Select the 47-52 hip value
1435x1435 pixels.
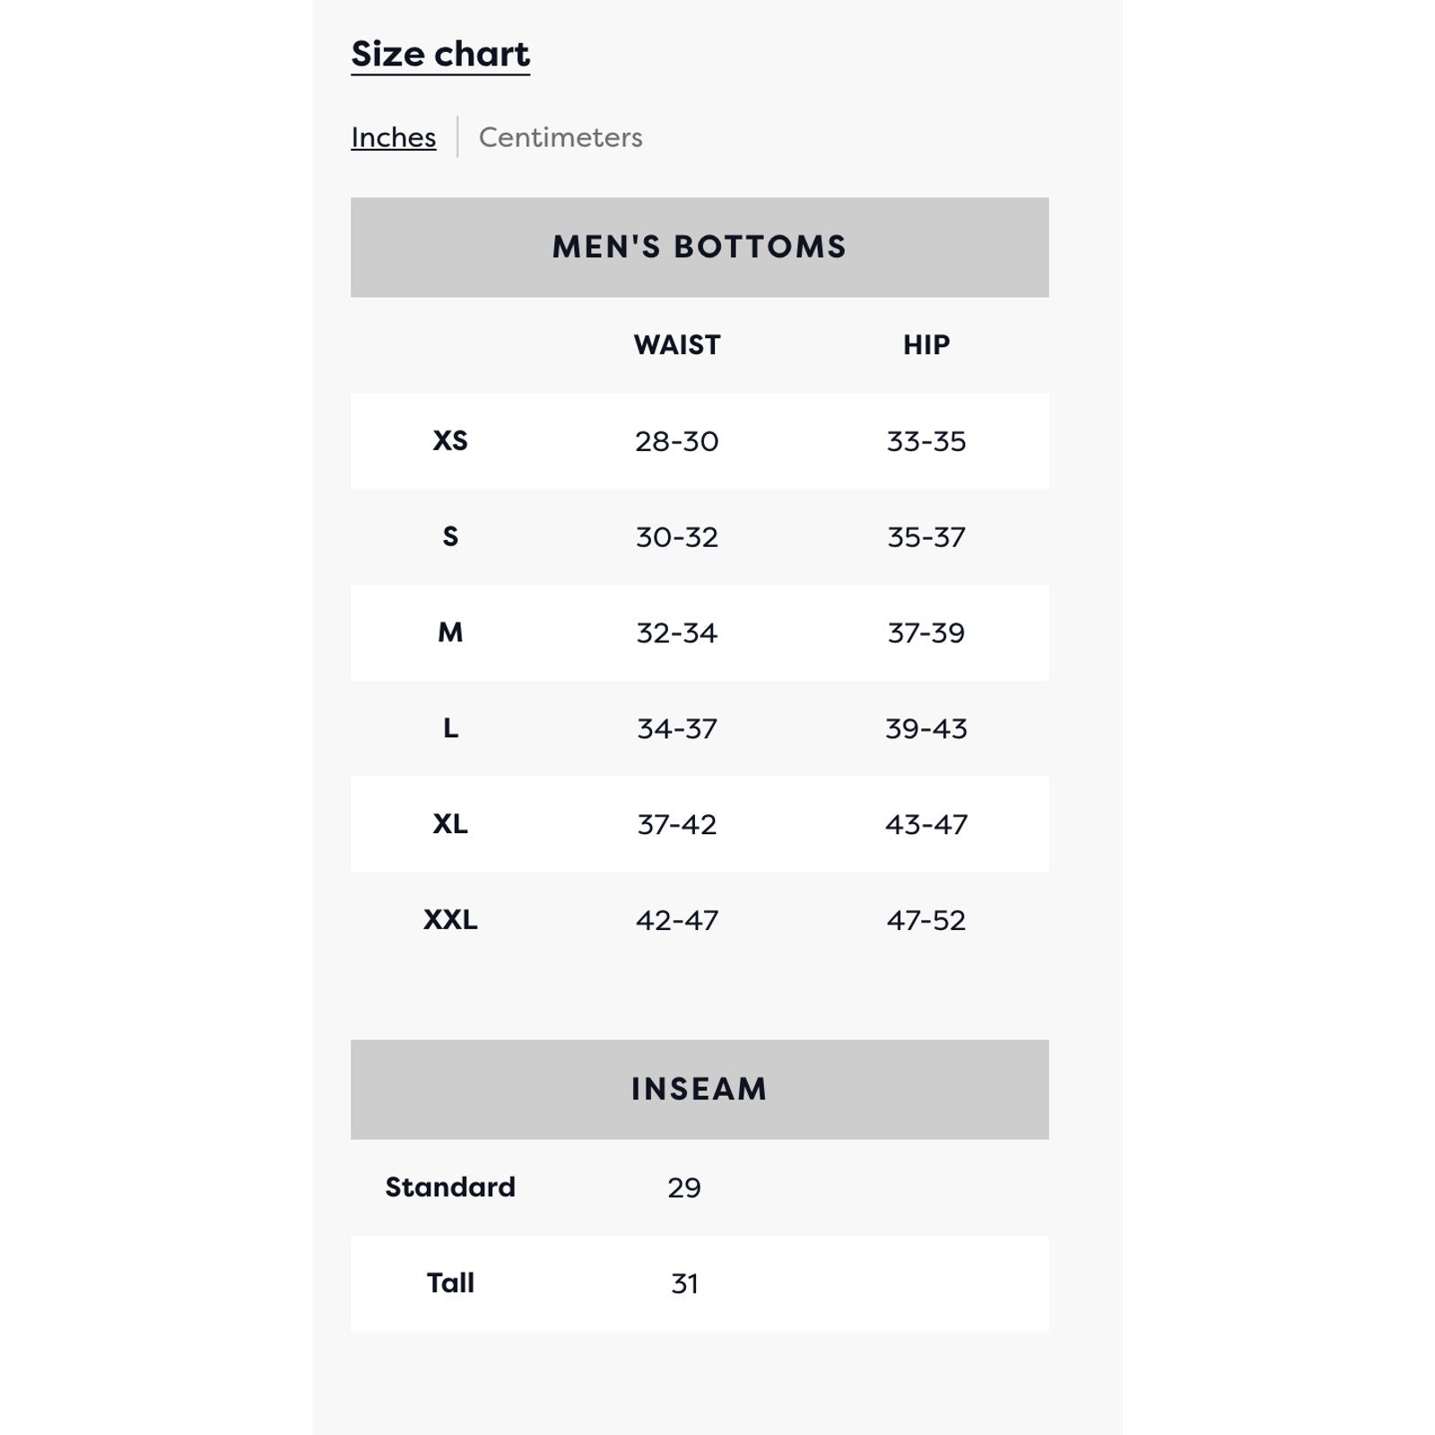(x=926, y=920)
